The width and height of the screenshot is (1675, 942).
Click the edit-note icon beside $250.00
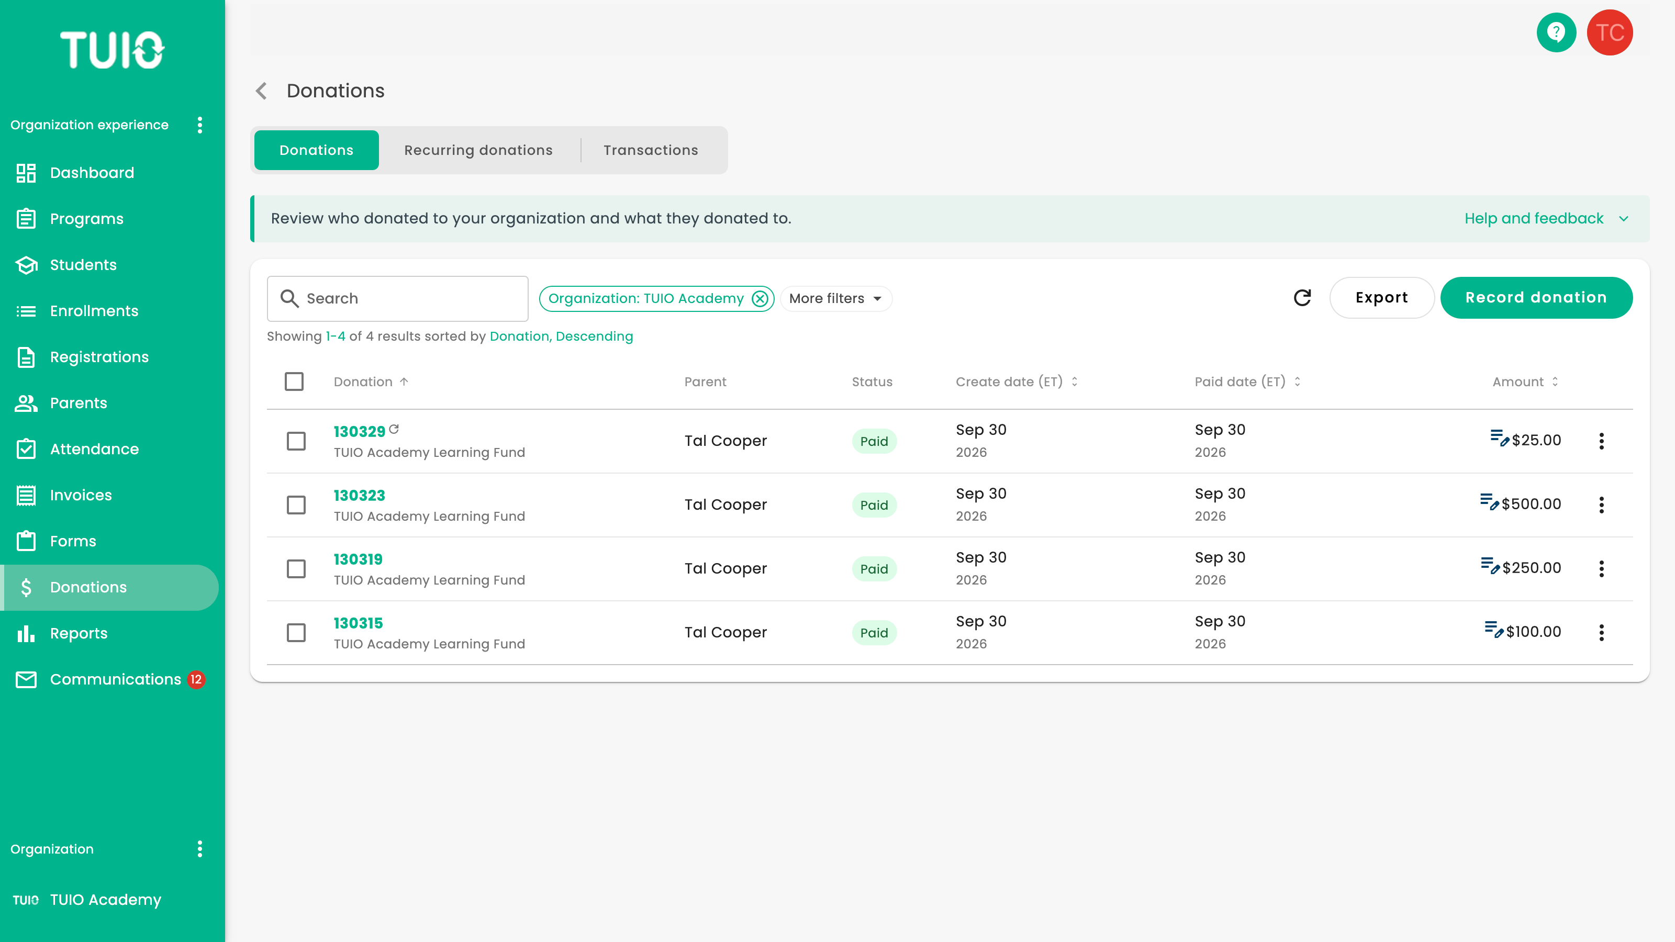1490,566
